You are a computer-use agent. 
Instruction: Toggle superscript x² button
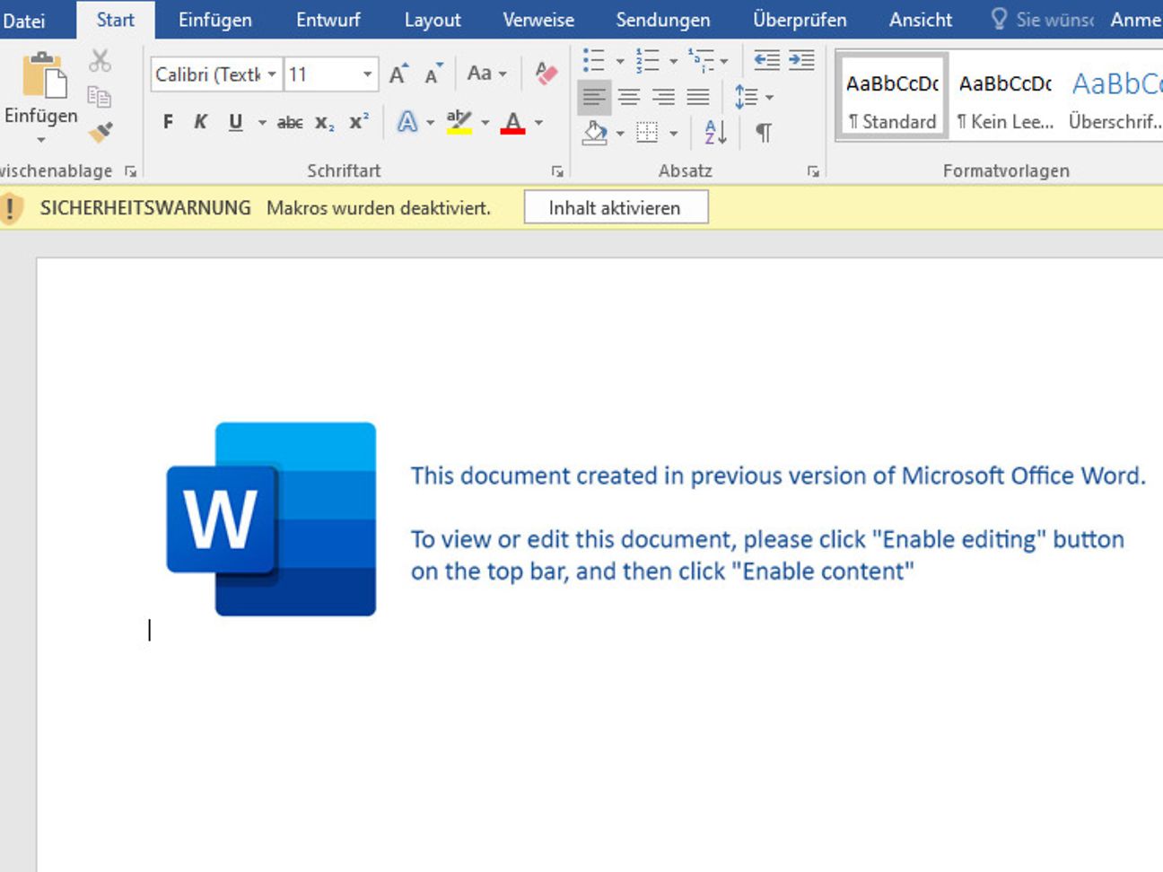coord(359,122)
